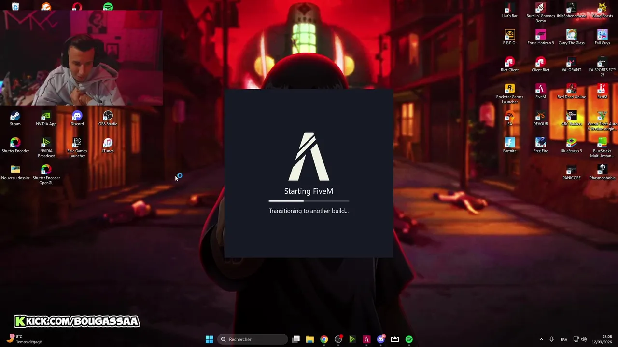Image resolution: width=618 pixels, height=347 pixels.
Task: Open the Windows Start menu
Action: (x=209, y=339)
